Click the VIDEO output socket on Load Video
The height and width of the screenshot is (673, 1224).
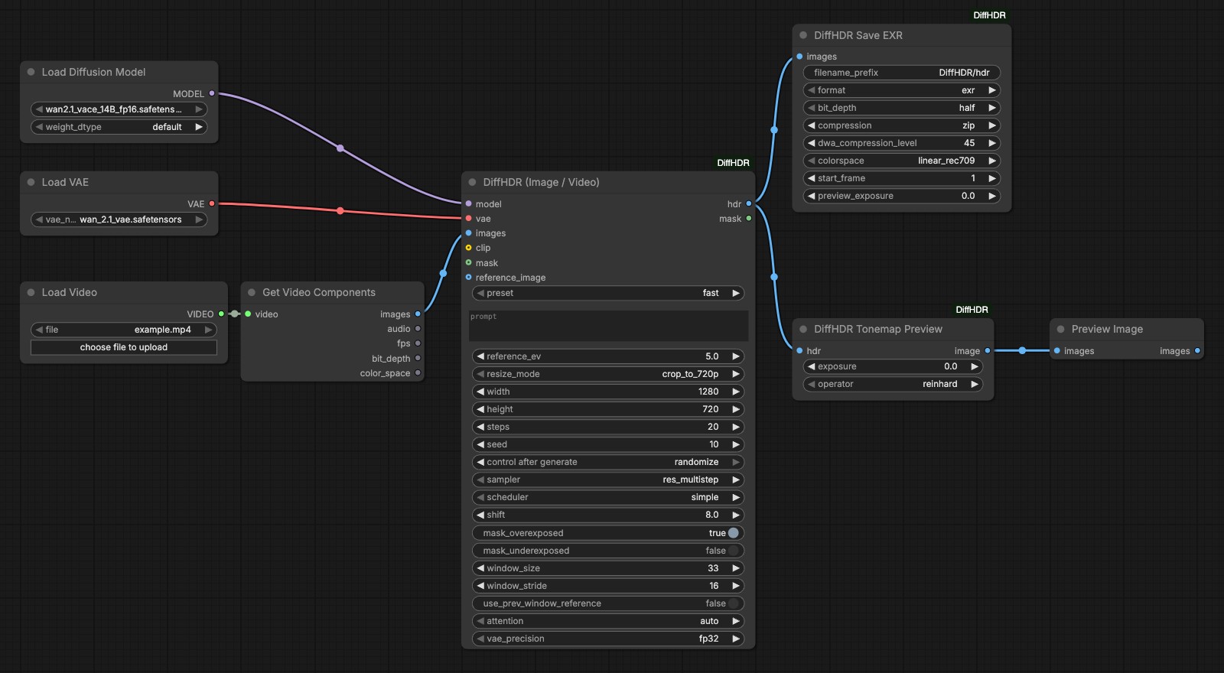tap(221, 314)
